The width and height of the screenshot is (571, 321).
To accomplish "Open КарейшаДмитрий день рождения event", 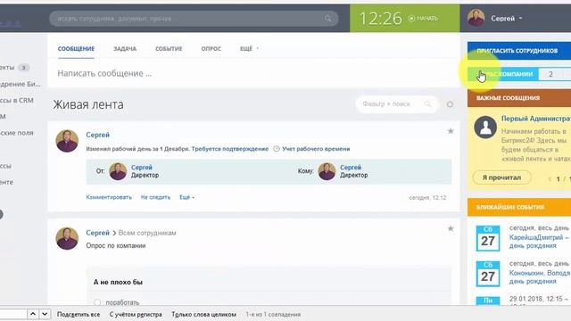I will [x=539, y=242].
